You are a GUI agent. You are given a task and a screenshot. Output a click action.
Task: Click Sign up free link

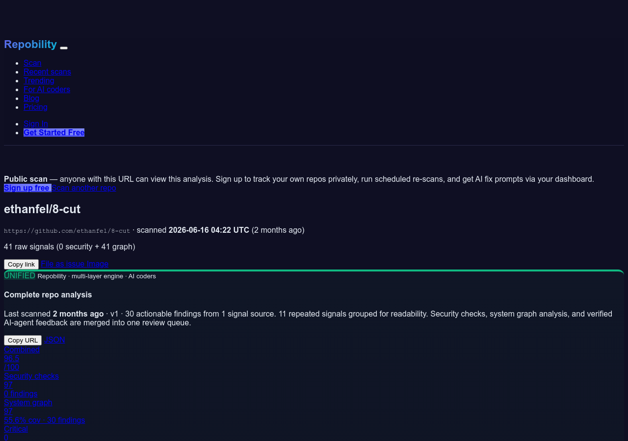tap(27, 188)
